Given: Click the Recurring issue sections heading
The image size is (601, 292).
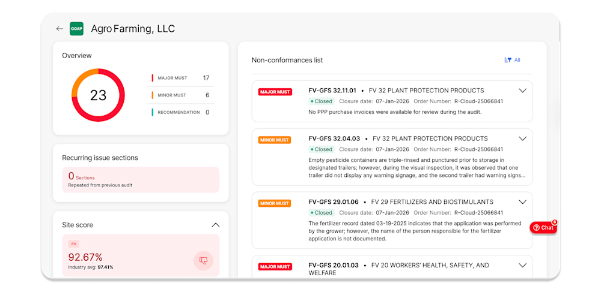Looking at the screenshot, I should (100, 158).
